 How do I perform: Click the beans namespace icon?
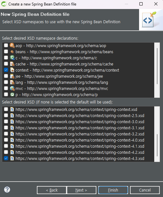click(12, 52)
